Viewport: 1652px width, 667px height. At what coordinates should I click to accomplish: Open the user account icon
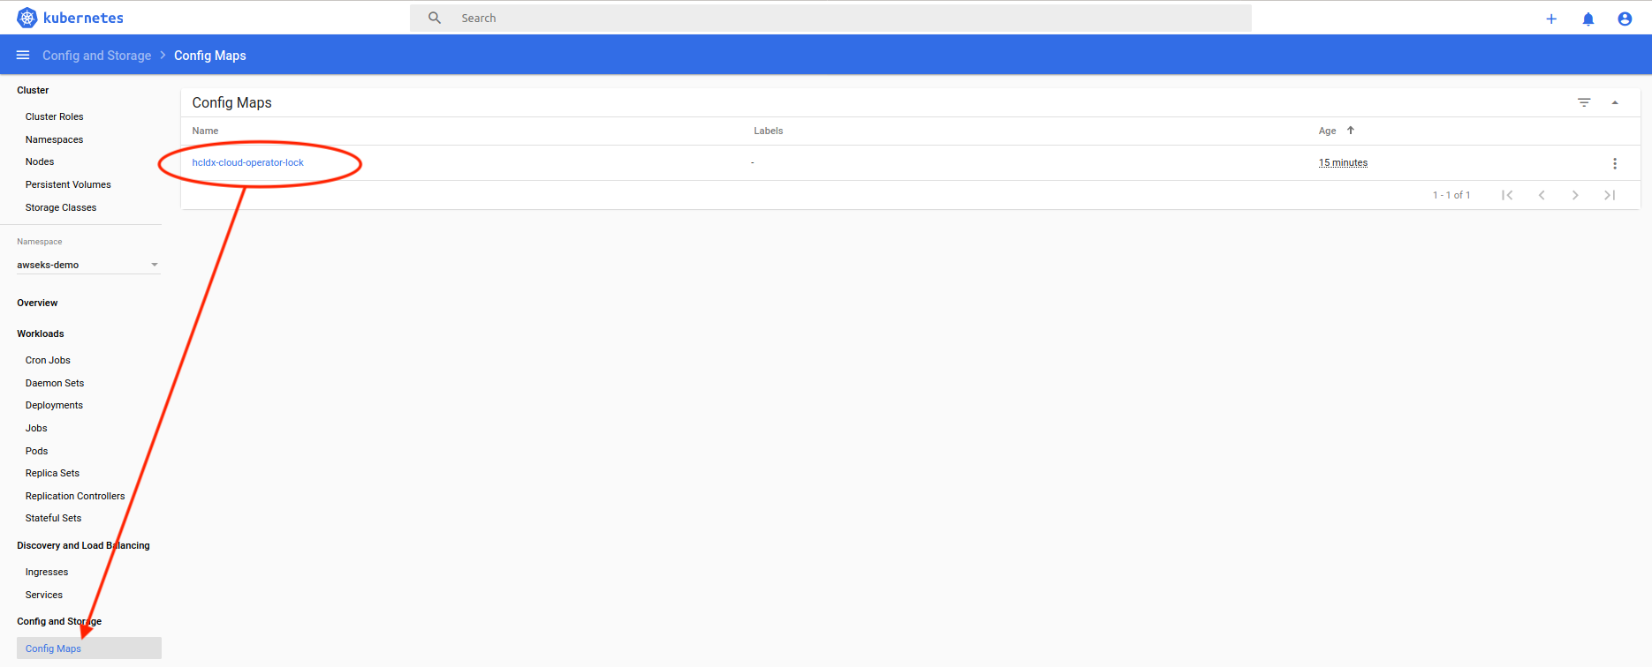pyautogui.click(x=1624, y=19)
